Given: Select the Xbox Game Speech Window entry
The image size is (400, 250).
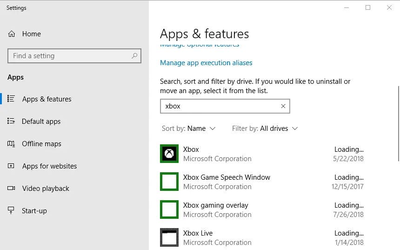Looking at the screenshot, I should [x=227, y=177].
